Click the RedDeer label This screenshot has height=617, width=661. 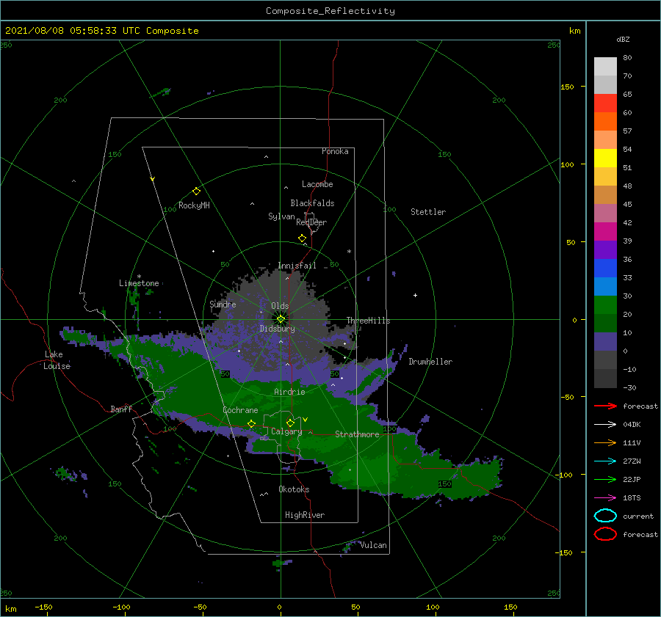tap(311, 222)
